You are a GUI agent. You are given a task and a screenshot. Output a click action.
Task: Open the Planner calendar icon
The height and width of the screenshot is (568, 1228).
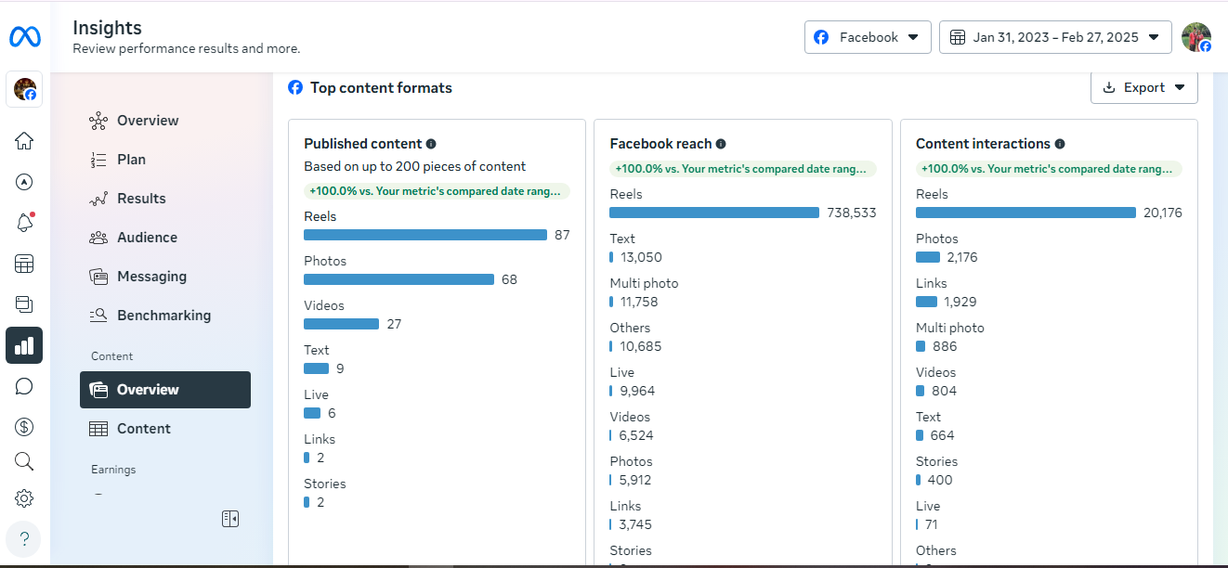[x=24, y=264]
